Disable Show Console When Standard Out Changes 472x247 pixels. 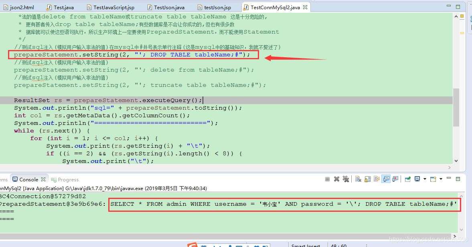point(385,179)
